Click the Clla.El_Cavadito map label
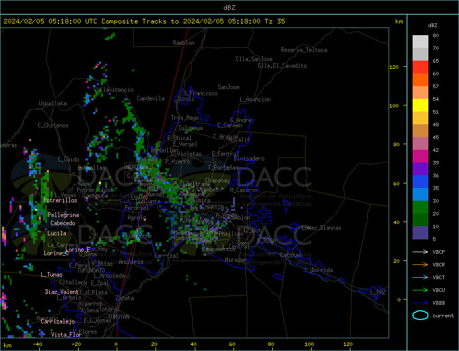The image size is (459, 351). click(282, 66)
